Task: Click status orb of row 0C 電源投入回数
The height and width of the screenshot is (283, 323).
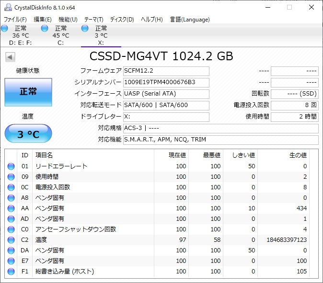Action: tap(11, 187)
